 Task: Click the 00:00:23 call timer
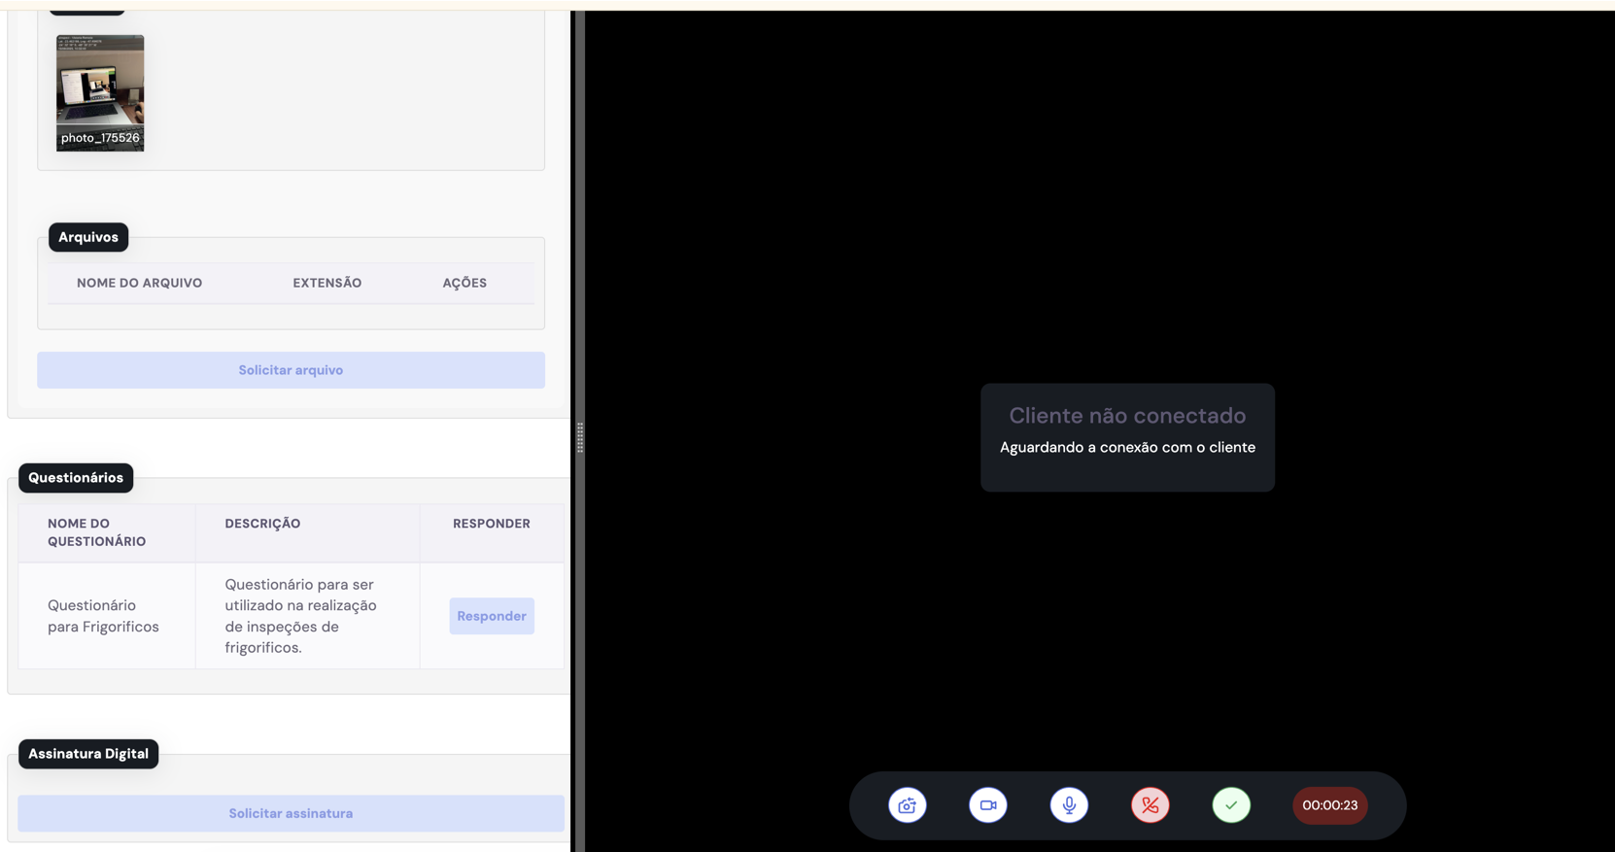[1330, 805]
